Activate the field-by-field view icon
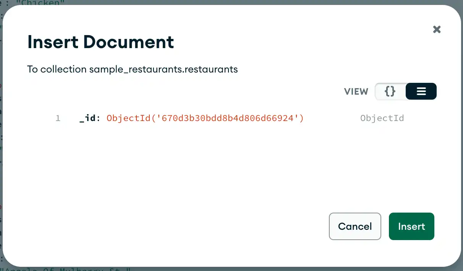Screen dimensions: 463x271 pos(421,91)
